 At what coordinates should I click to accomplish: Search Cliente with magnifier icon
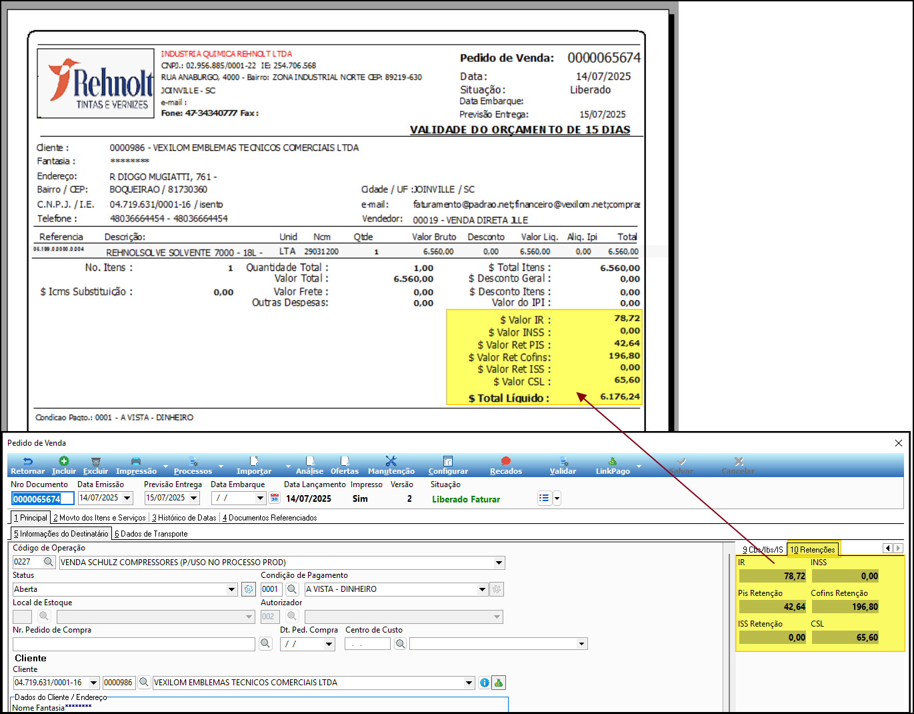point(143,683)
